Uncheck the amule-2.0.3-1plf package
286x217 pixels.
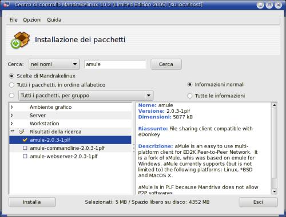click(x=25, y=140)
